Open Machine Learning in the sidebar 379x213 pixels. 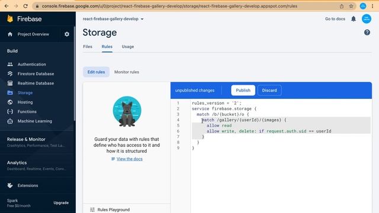coord(35,121)
